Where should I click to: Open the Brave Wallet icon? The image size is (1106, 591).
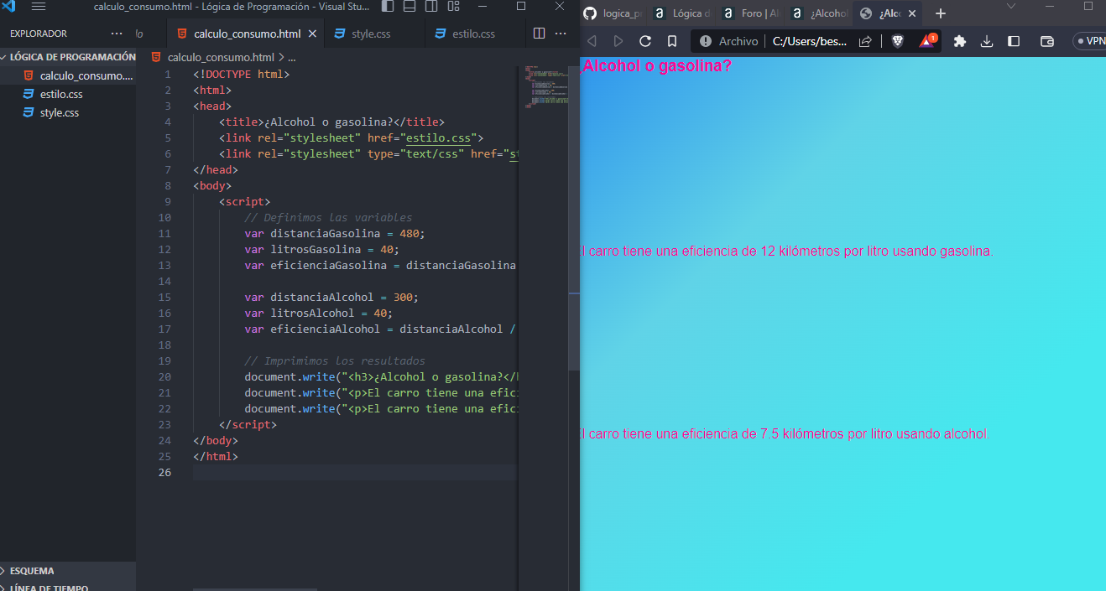(x=1047, y=41)
